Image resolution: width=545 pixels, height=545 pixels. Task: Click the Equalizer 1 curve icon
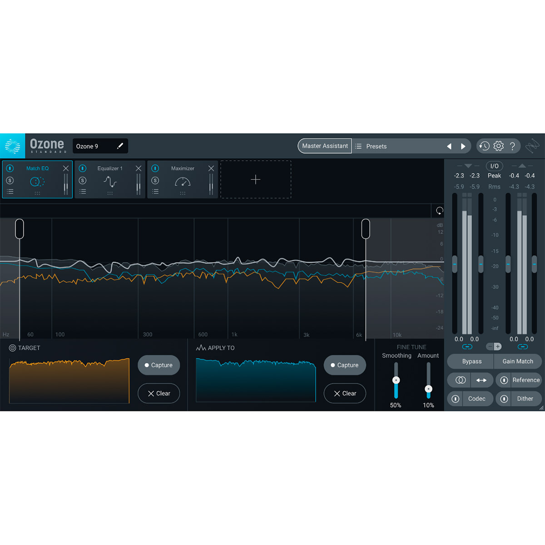pyautogui.click(x=110, y=181)
